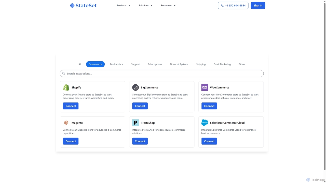The width and height of the screenshot is (326, 183).
Task: Click the BigCommerce logo icon
Action: pyautogui.click(x=135, y=87)
